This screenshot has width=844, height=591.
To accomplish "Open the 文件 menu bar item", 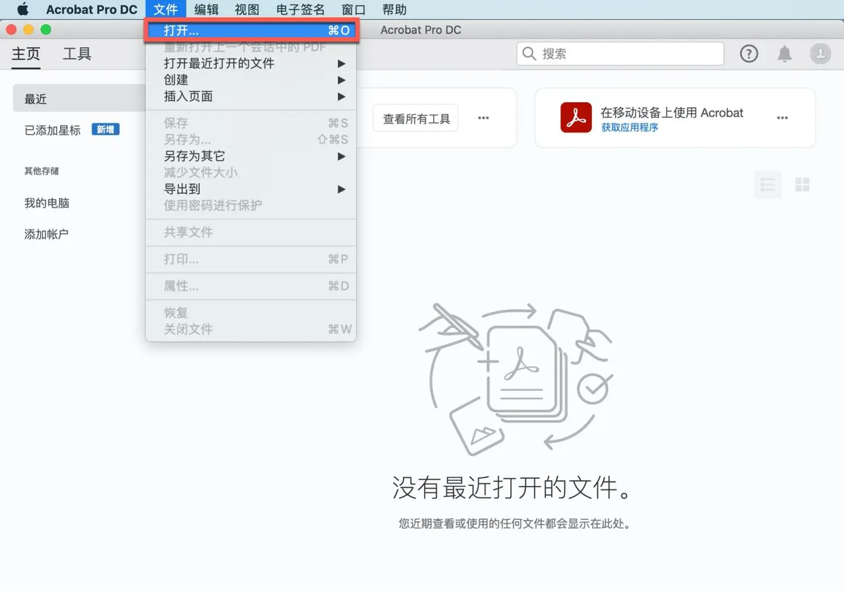I will pos(166,9).
